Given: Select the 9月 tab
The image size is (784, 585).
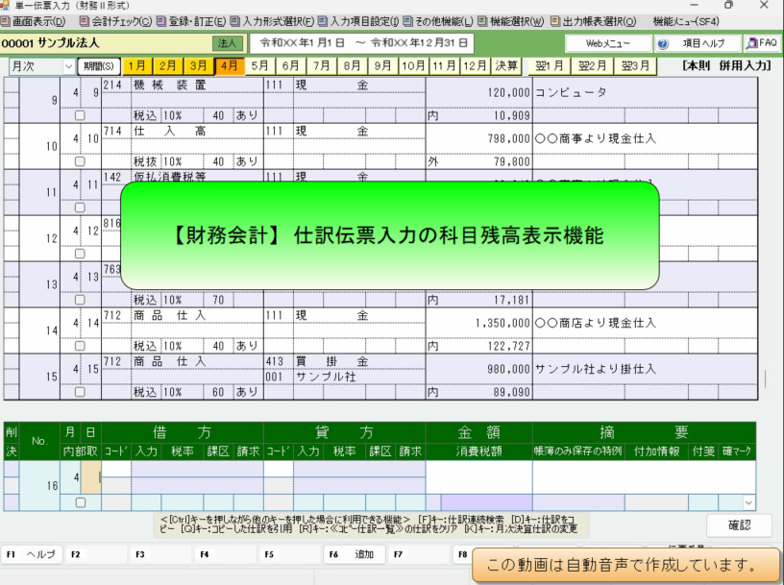Looking at the screenshot, I should 383,66.
